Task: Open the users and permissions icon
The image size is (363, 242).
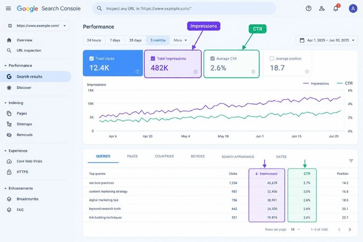Action: tap(322, 8)
